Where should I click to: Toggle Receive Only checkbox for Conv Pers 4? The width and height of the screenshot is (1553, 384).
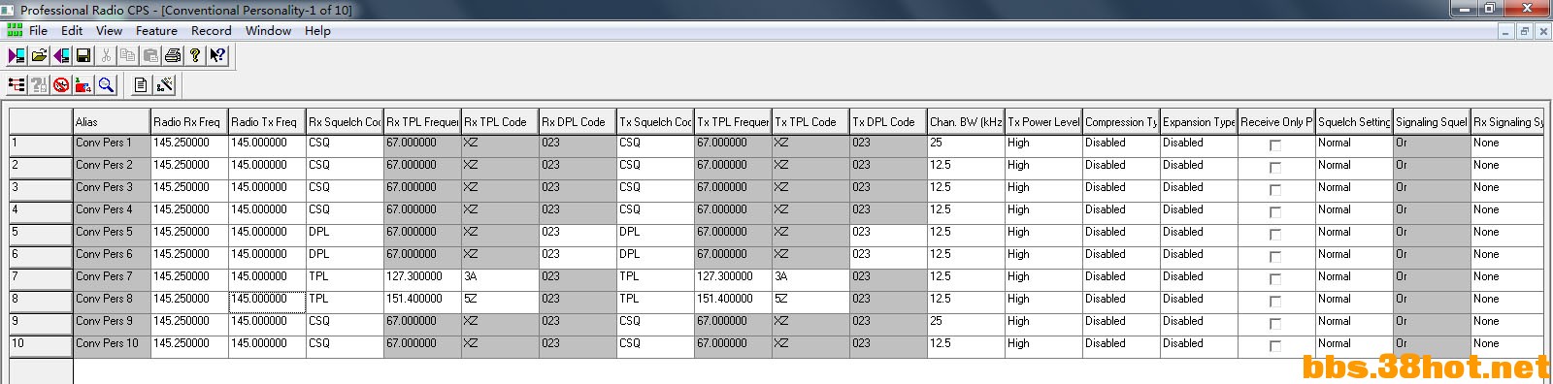click(1275, 212)
